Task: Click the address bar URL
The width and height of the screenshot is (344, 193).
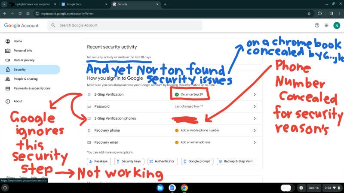Action: pos(67,14)
